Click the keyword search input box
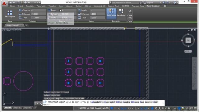The image size is (199, 112). point(125,2)
